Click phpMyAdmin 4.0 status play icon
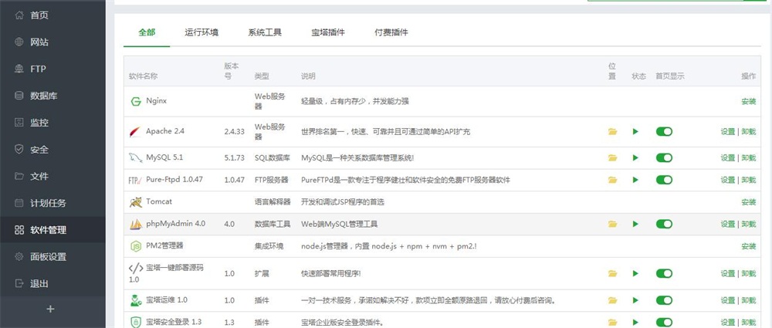Screen dimensions: 772x328 (x=635, y=224)
